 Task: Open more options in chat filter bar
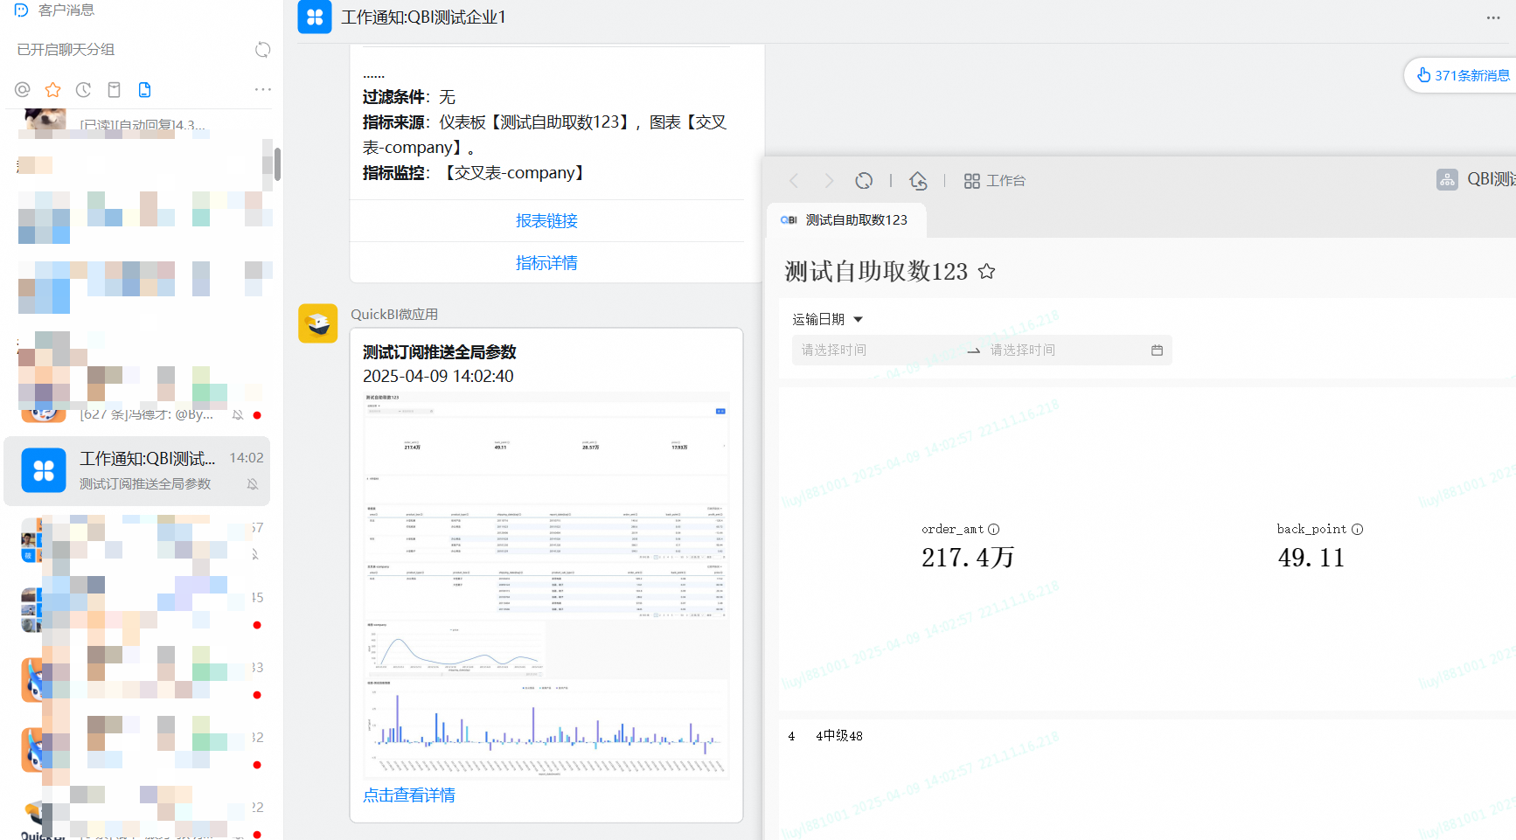click(x=262, y=89)
